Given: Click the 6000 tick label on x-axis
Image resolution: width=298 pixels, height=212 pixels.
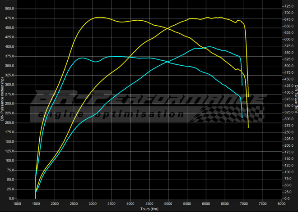Looking at the screenshot, I should (x=206, y=204).
